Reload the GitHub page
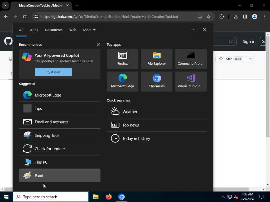270x202 pixels. point(25,17)
